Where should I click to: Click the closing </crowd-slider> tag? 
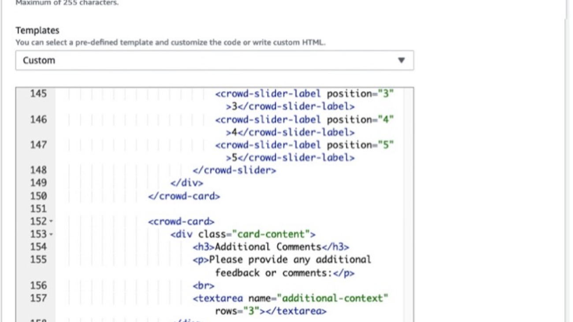(x=234, y=170)
